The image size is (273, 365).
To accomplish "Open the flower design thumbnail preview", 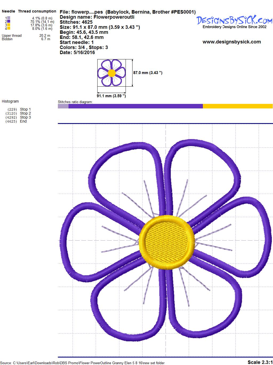I will coord(111,73).
